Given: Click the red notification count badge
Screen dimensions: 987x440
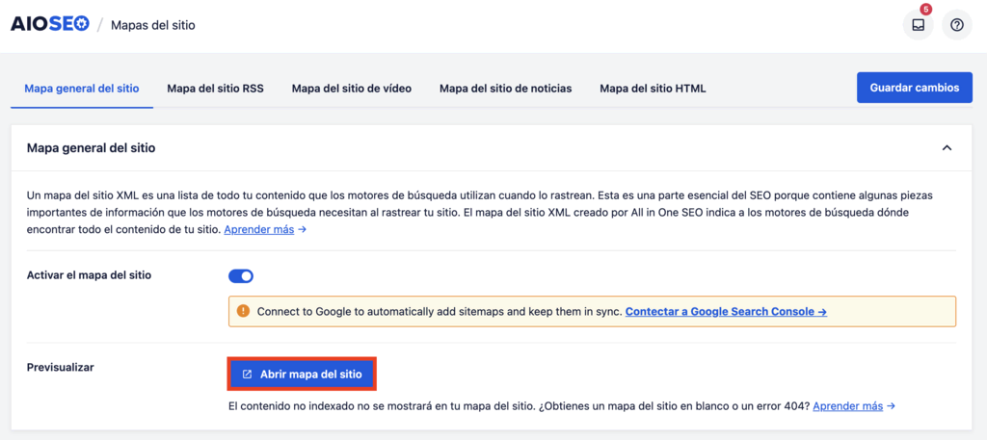Looking at the screenshot, I should coord(926,10).
